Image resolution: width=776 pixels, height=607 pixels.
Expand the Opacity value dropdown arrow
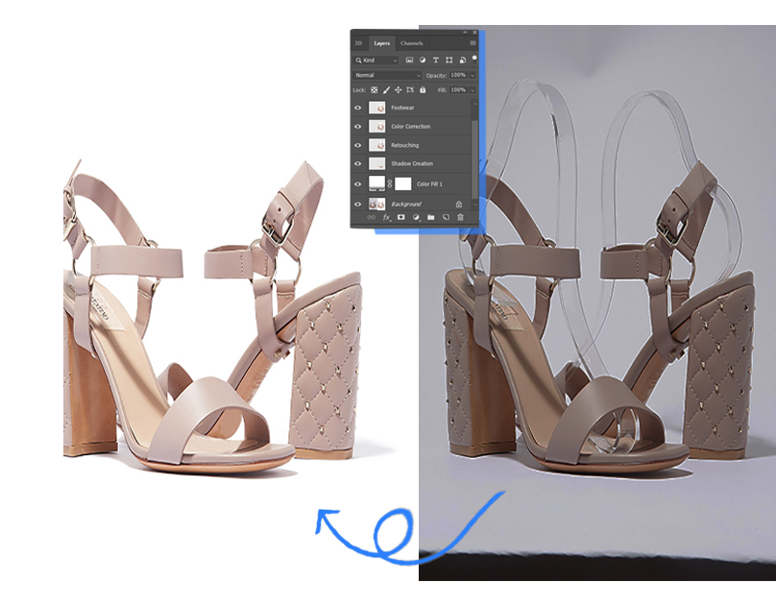pos(472,75)
